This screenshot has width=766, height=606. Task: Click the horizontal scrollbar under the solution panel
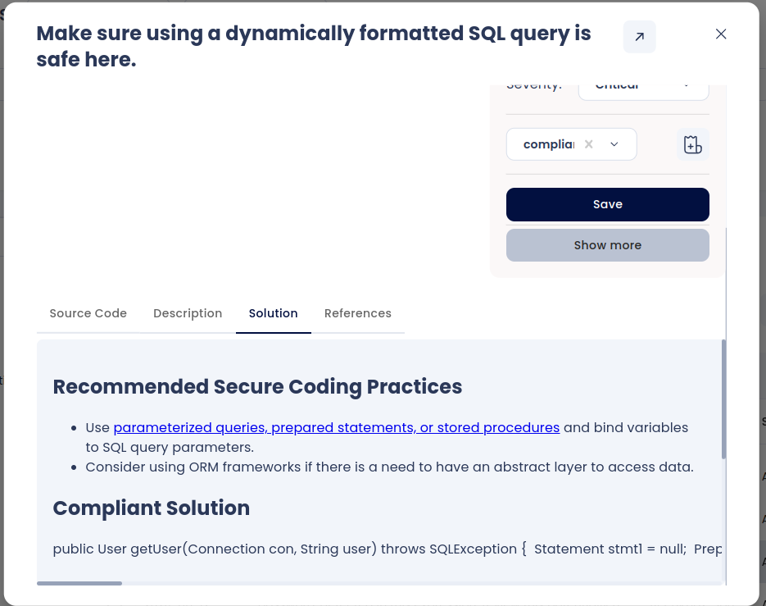click(x=79, y=583)
